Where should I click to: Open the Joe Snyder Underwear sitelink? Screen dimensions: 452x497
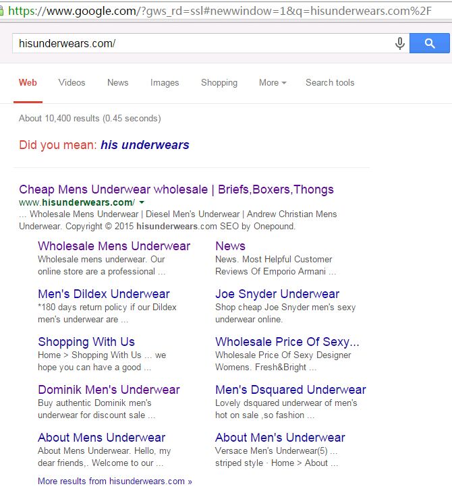pos(277,294)
